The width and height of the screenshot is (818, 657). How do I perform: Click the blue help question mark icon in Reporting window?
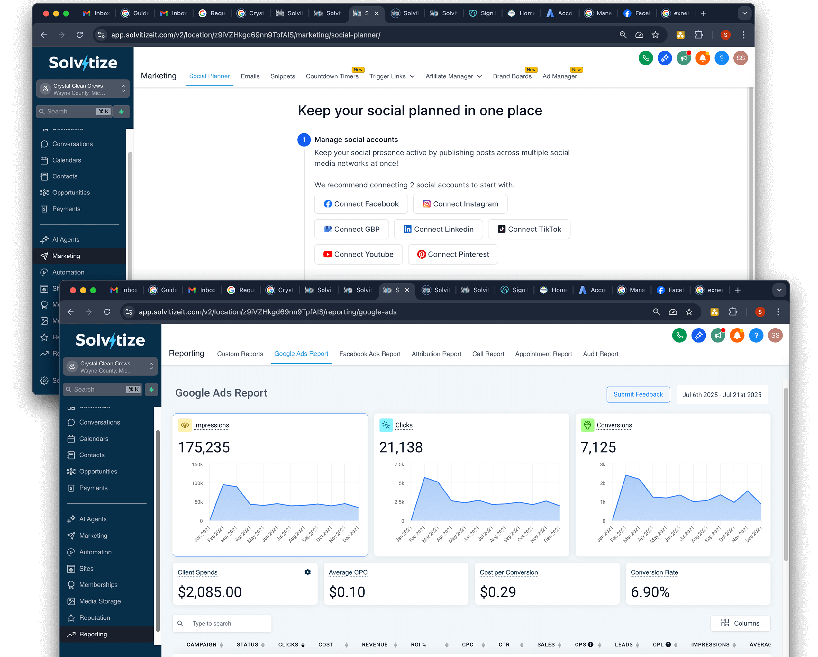756,335
